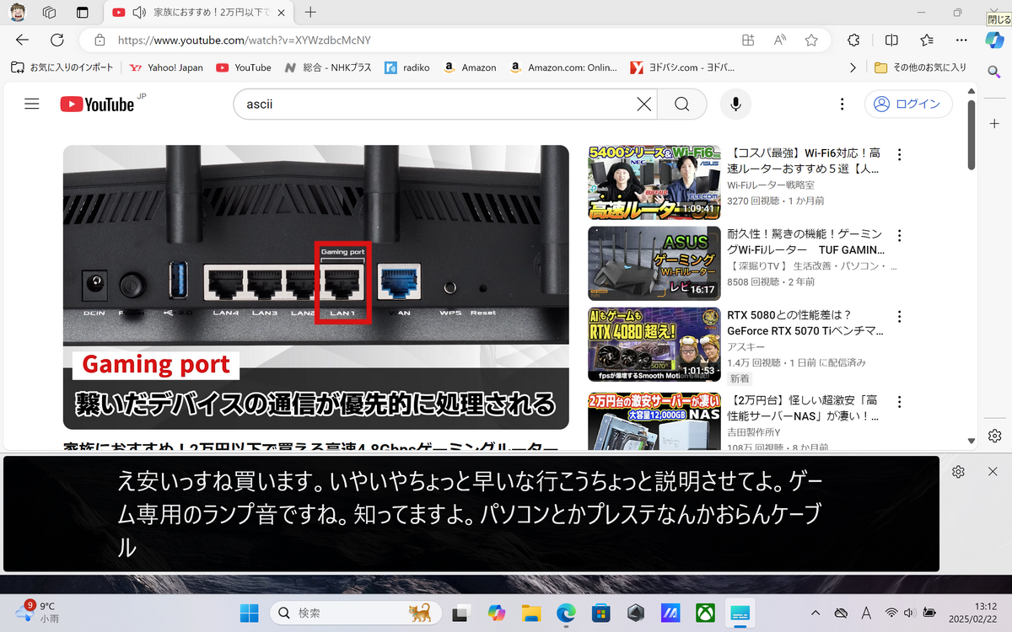
Task: Open the Edge Workspaces icon
Action: pos(49,13)
